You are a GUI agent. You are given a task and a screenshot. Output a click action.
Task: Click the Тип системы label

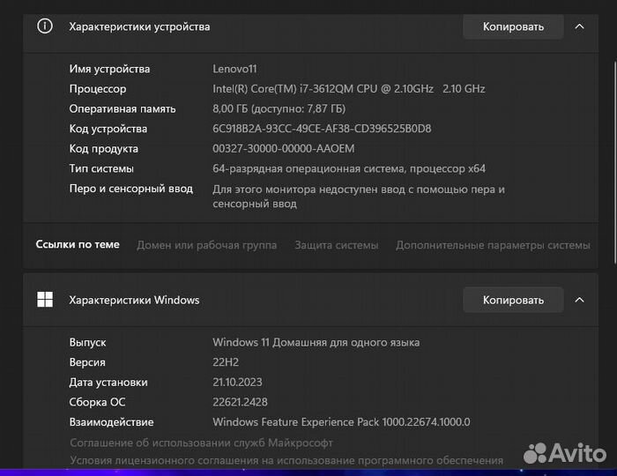101,168
